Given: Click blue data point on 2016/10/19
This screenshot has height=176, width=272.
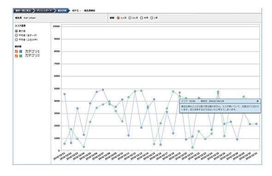Looking at the screenshot, I should click(x=180, y=93).
